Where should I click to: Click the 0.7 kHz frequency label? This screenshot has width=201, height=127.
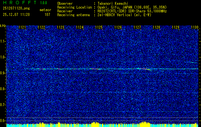pos(3,105)
